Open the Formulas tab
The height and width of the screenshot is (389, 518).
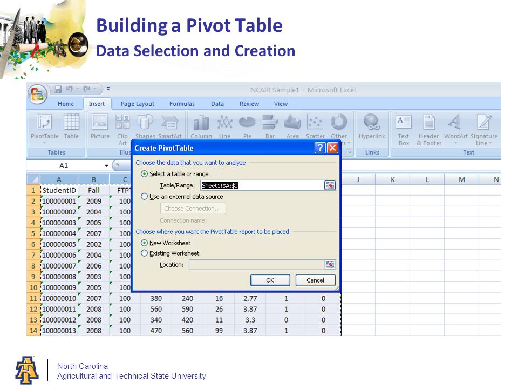coord(182,104)
